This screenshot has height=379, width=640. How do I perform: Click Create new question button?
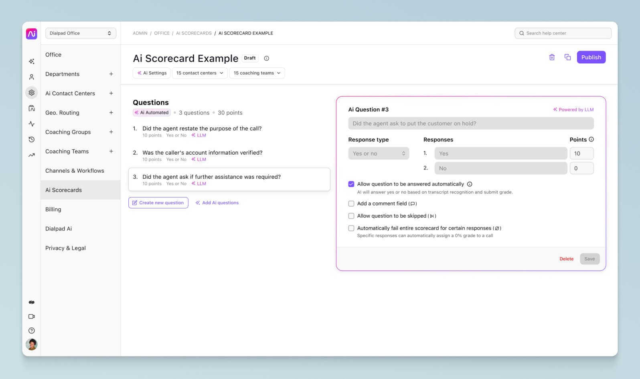(158, 203)
